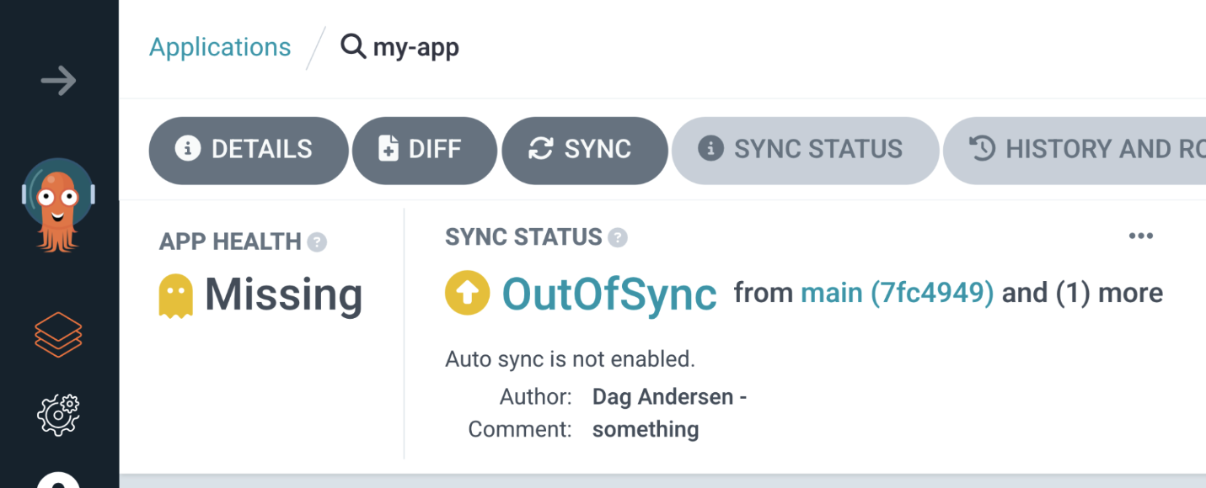Open the DETAILS panel
Image resolution: width=1206 pixels, height=488 pixels.
point(248,150)
